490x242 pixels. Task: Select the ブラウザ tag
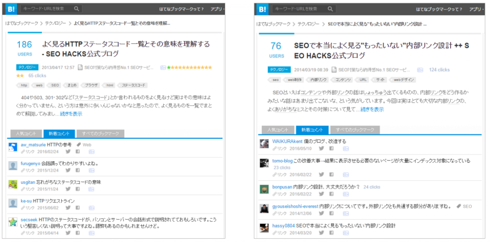click(x=91, y=85)
